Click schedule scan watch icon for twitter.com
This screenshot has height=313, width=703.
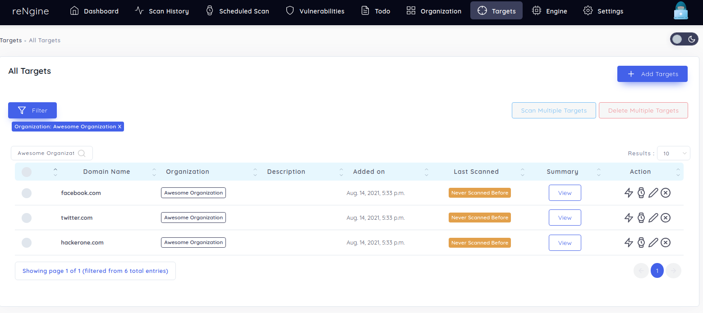pyautogui.click(x=641, y=218)
